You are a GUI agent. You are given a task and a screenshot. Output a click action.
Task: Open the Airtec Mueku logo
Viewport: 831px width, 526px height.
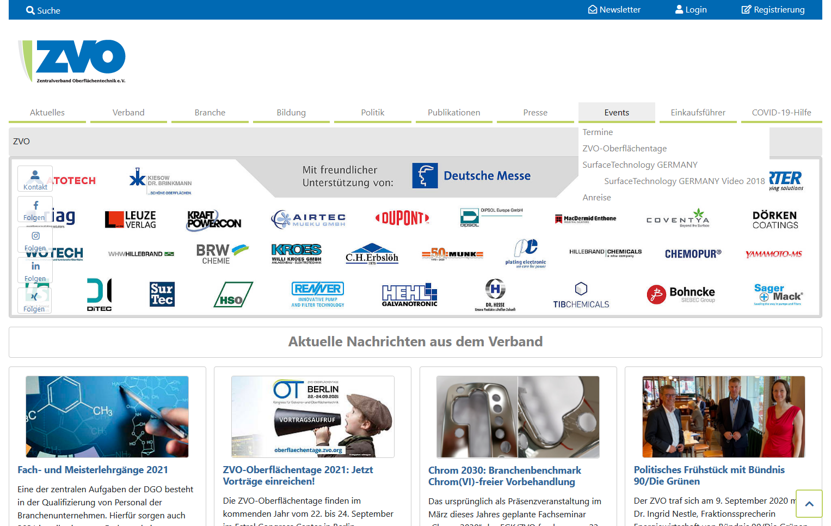point(308,219)
